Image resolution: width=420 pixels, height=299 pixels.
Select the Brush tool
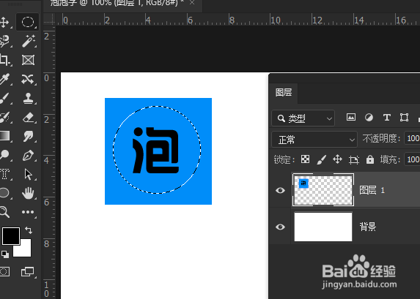(x=4, y=99)
